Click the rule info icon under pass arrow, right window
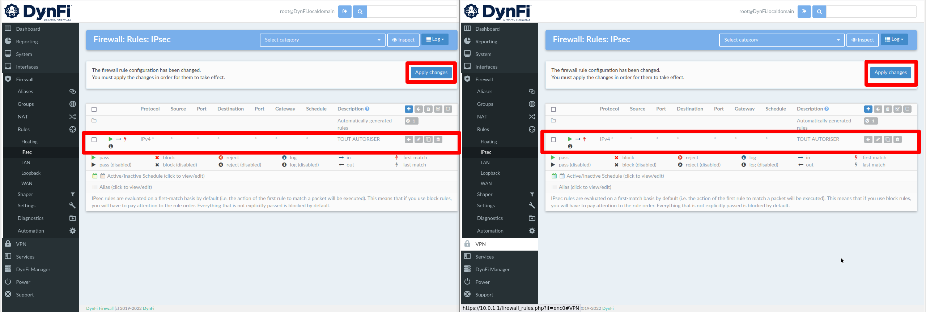Image resolution: width=926 pixels, height=312 pixels. tap(570, 146)
